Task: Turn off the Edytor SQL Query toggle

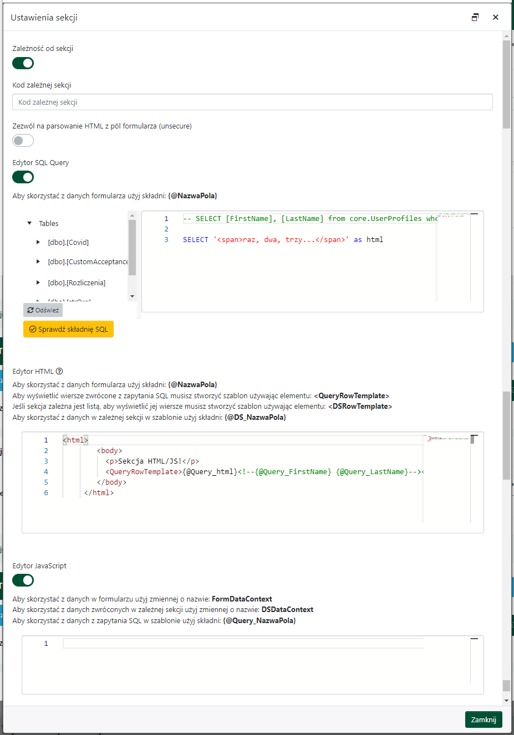Action: coord(23,177)
